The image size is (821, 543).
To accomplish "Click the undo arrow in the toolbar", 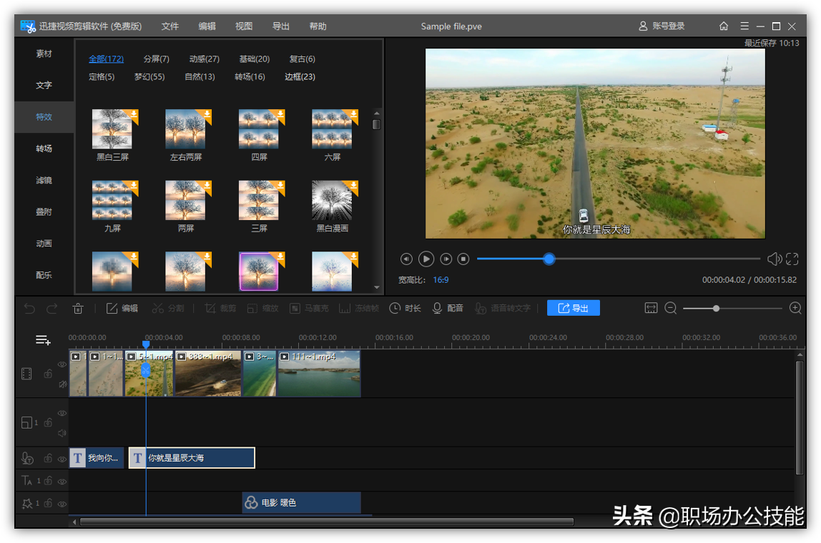I will click(29, 309).
